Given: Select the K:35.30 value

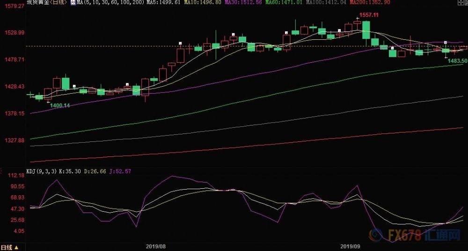Looking at the screenshot, I should [70, 171].
